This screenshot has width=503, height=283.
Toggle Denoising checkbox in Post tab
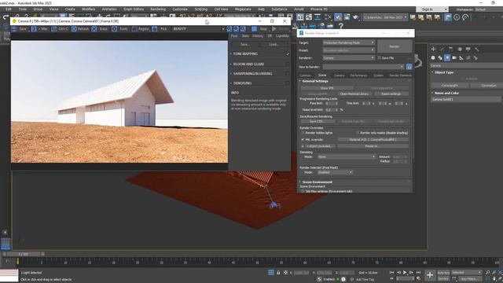288,83
